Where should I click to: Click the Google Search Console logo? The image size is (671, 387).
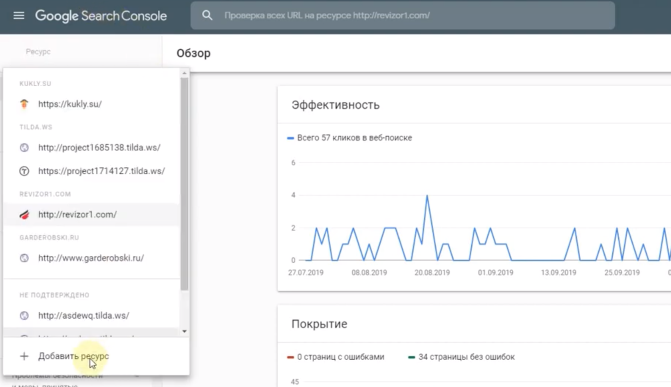(101, 16)
